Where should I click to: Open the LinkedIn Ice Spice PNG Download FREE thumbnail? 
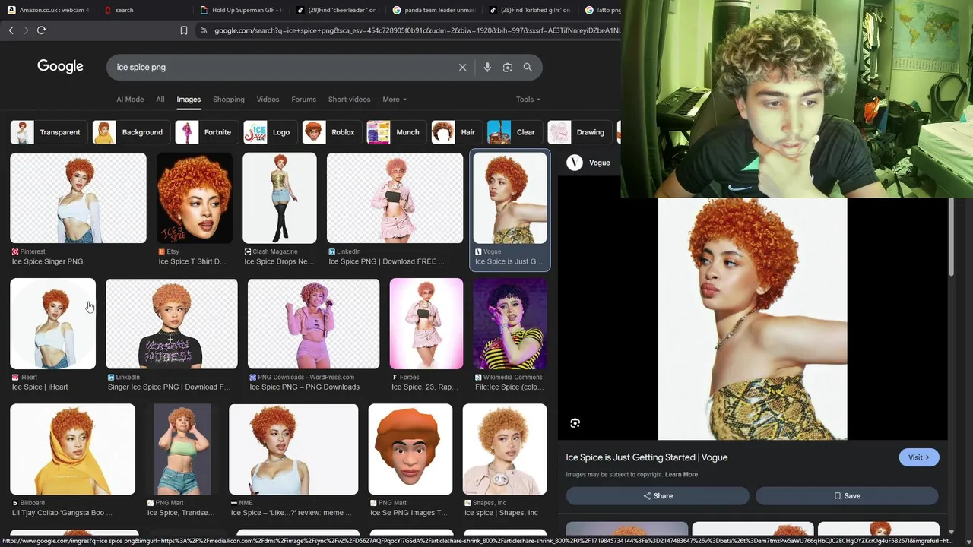coord(395,198)
